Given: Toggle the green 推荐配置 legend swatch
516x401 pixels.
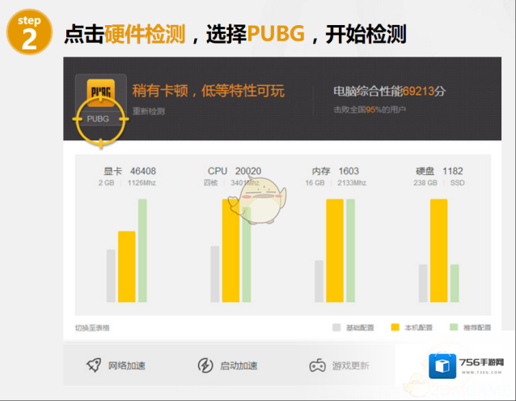Looking at the screenshot, I should (x=455, y=328).
